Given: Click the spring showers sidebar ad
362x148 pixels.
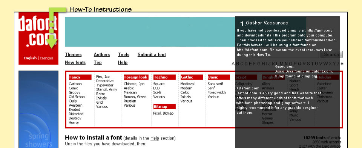Looking at the screenshot, I should tap(38, 109).
